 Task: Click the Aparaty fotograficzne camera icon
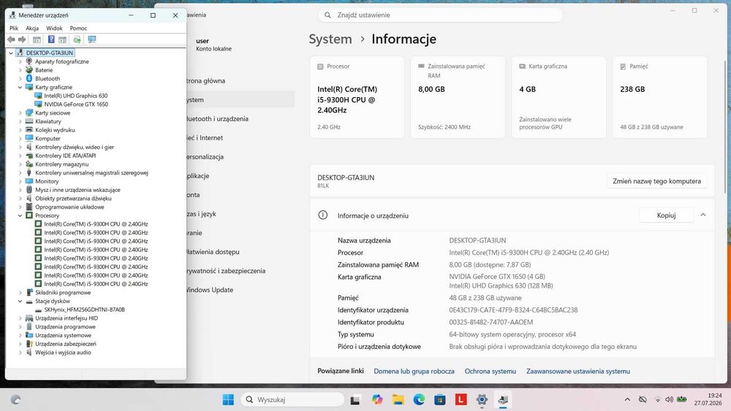tap(29, 61)
